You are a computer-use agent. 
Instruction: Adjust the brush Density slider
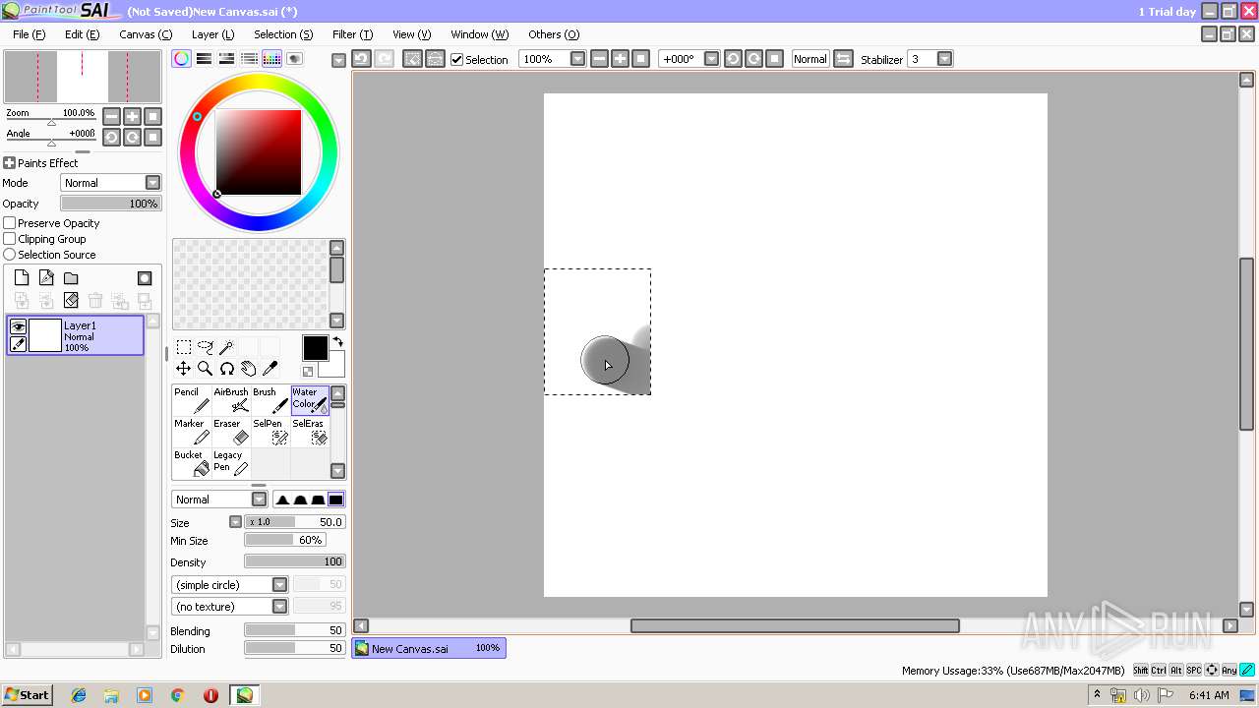click(294, 561)
